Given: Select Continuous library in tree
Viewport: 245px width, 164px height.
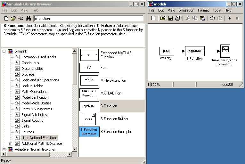Looking at the screenshot, I should point(30,63).
